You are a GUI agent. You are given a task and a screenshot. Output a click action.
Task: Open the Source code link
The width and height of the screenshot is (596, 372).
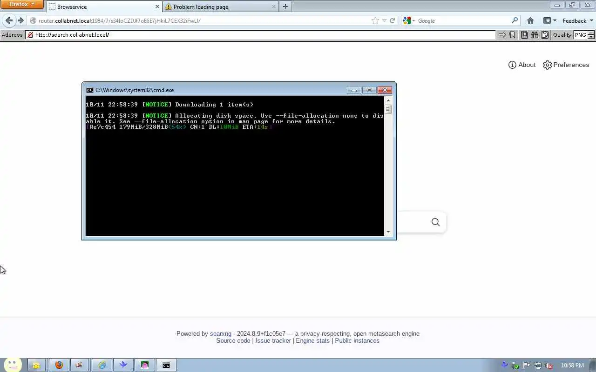click(233, 340)
